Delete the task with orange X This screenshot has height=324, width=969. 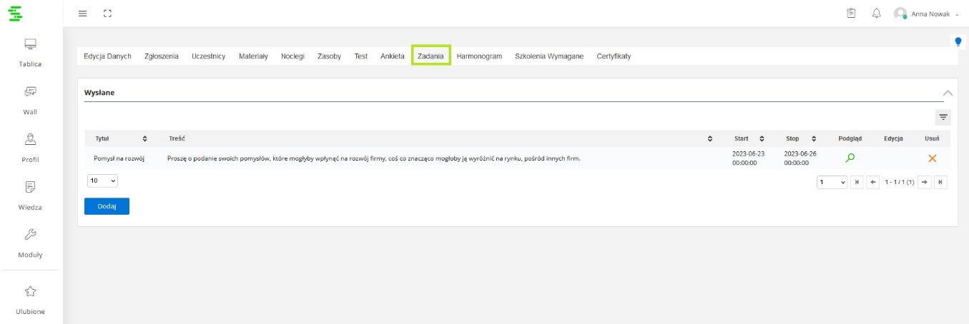pyautogui.click(x=932, y=158)
